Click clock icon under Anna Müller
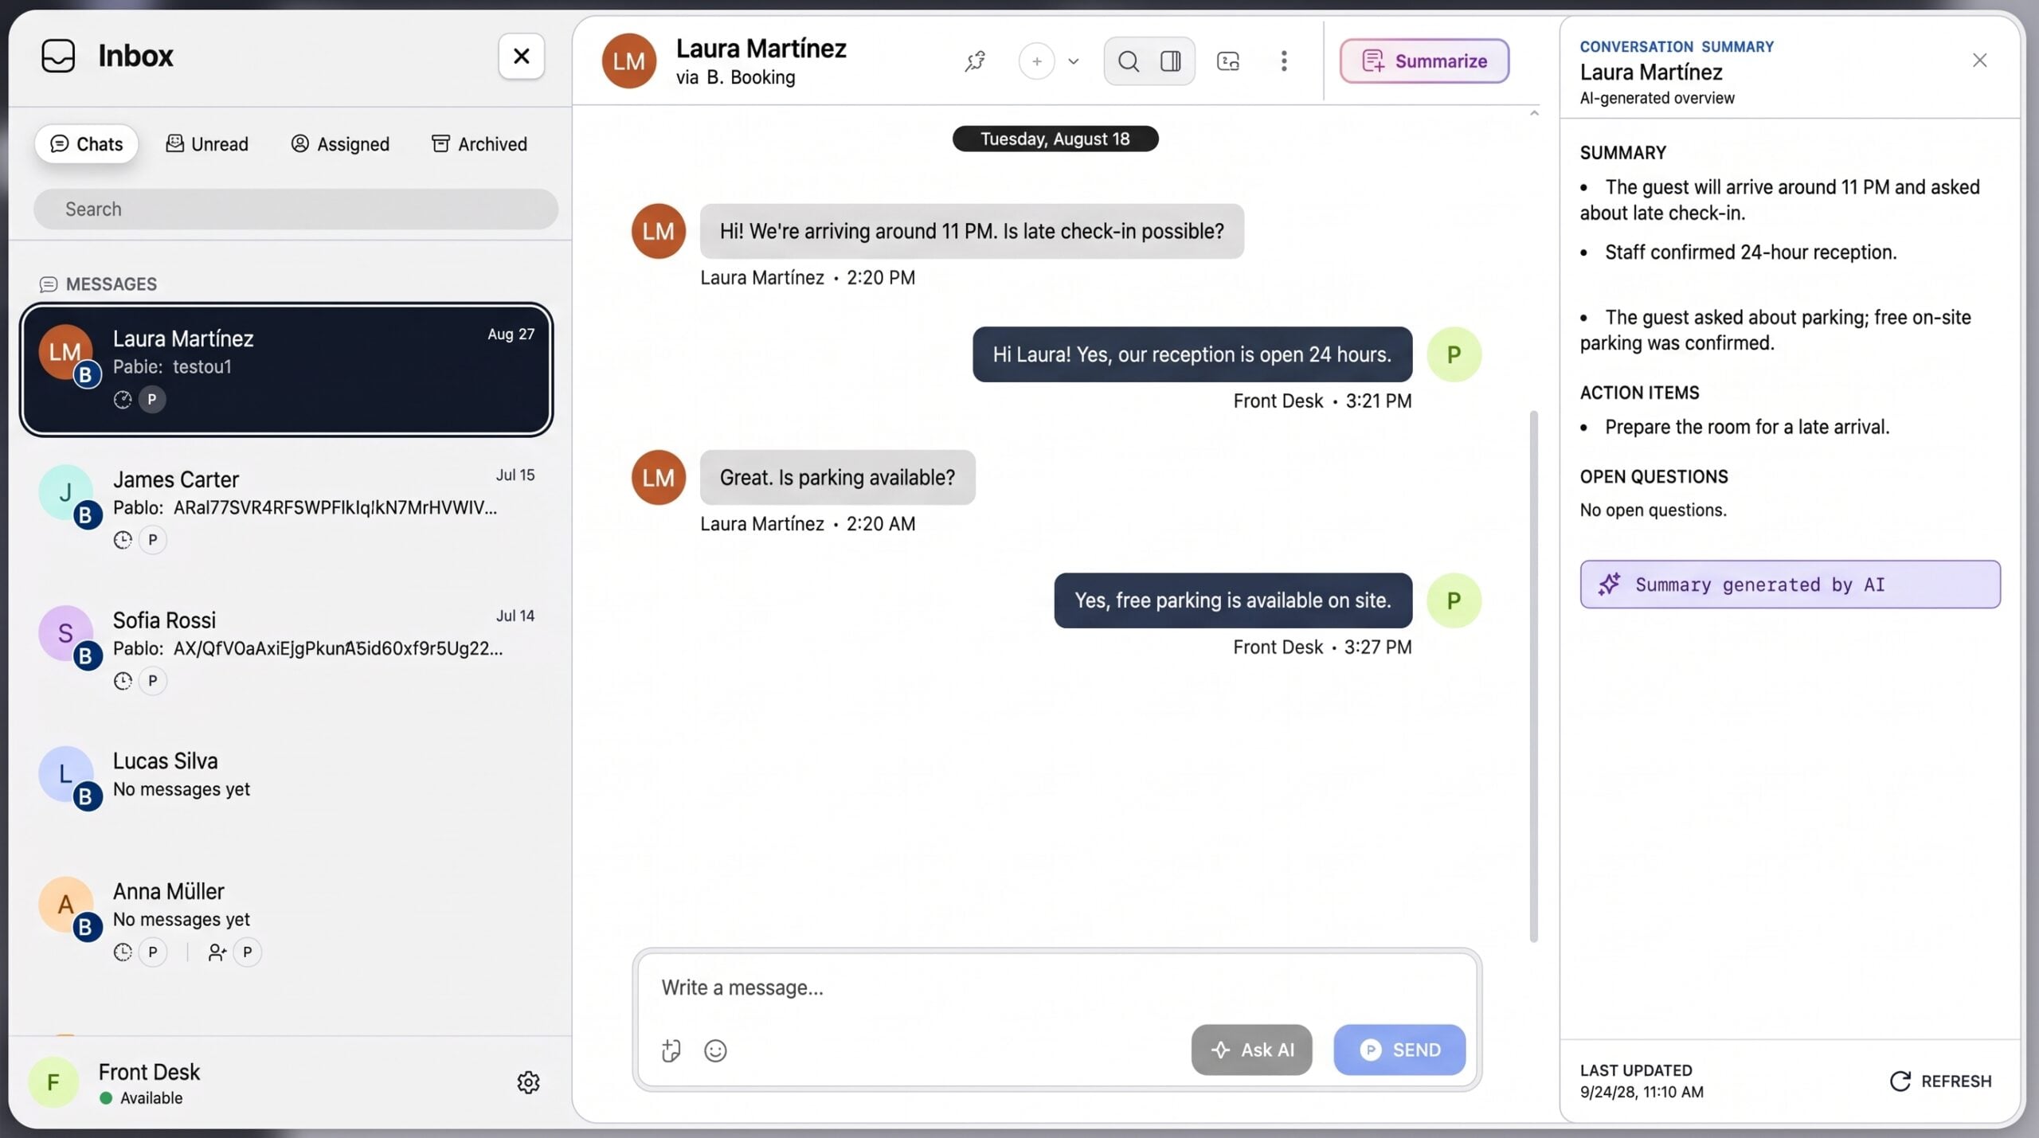The height and width of the screenshot is (1138, 2039). 123,952
